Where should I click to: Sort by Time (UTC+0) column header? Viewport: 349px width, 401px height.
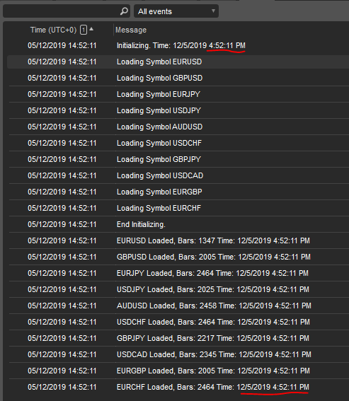click(x=53, y=30)
